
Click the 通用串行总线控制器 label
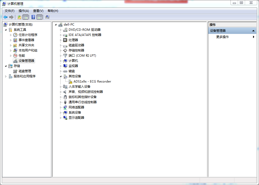[x=83, y=102]
